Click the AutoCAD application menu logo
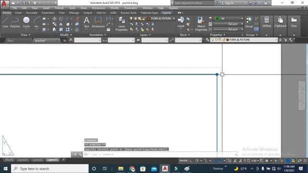 coord(4,4)
